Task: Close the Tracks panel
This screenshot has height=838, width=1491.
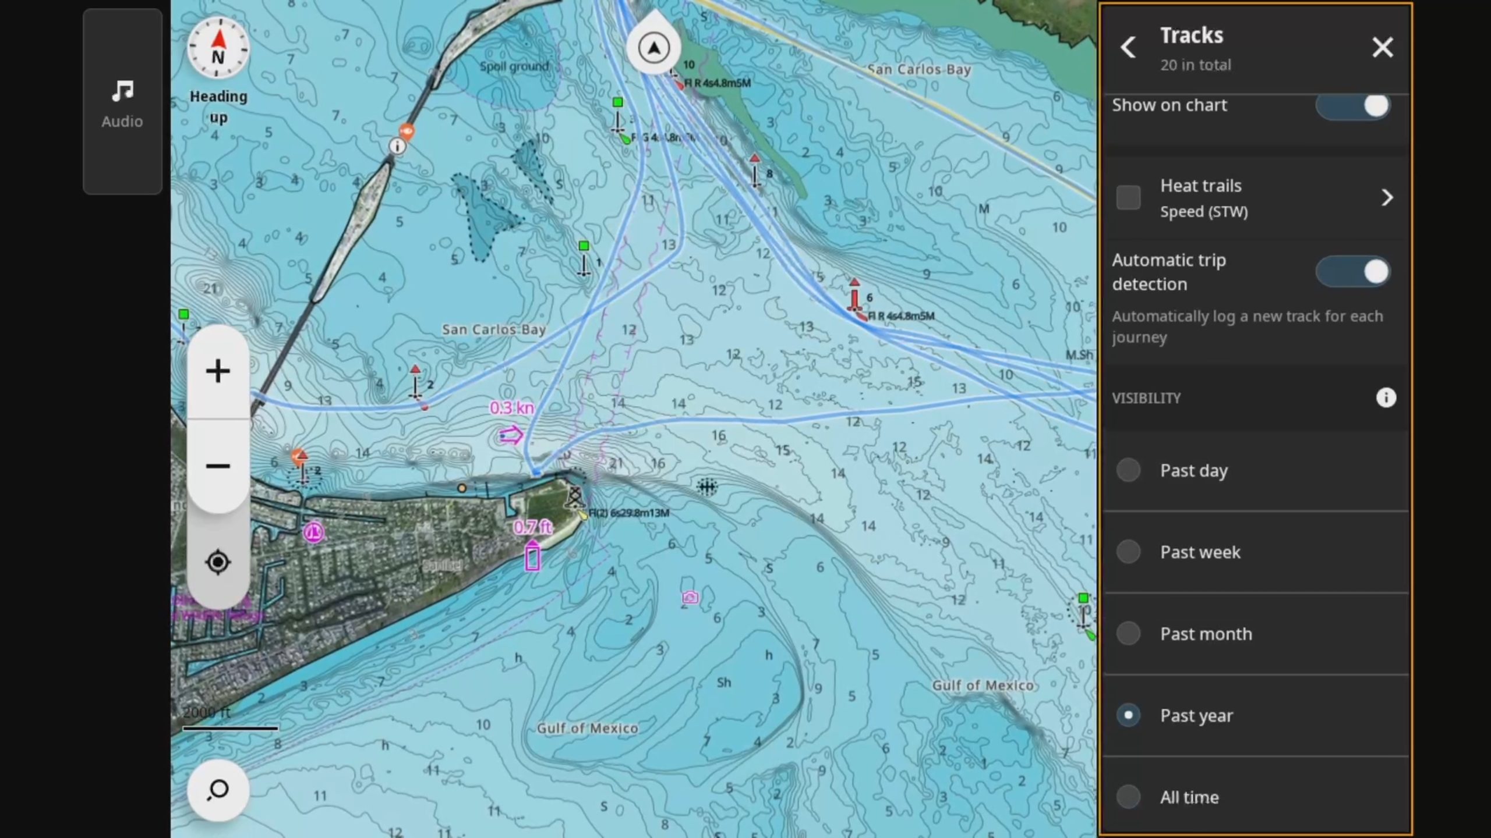Action: point(1382,48)
